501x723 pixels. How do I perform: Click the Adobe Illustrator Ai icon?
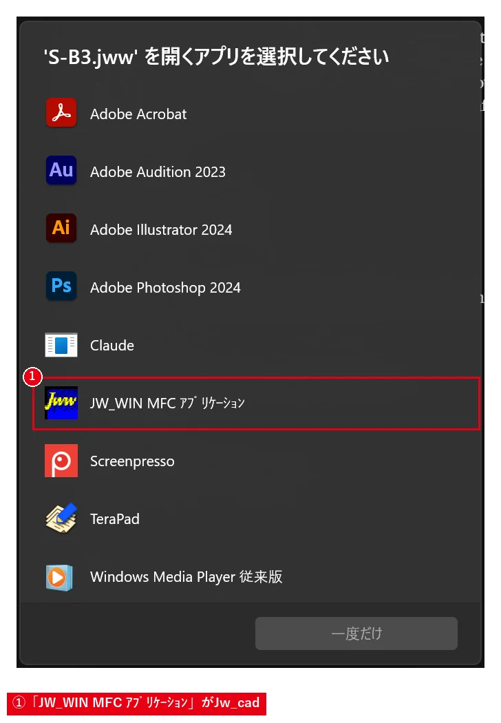click(61, 228)
